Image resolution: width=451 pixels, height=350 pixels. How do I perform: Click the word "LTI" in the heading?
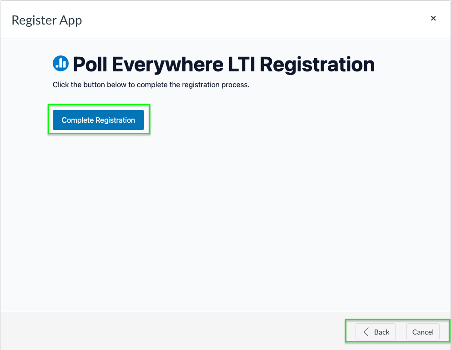(x=241, y=64)
